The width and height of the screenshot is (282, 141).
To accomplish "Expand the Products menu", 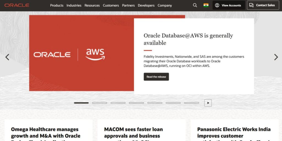I will (x=57, y=6).
